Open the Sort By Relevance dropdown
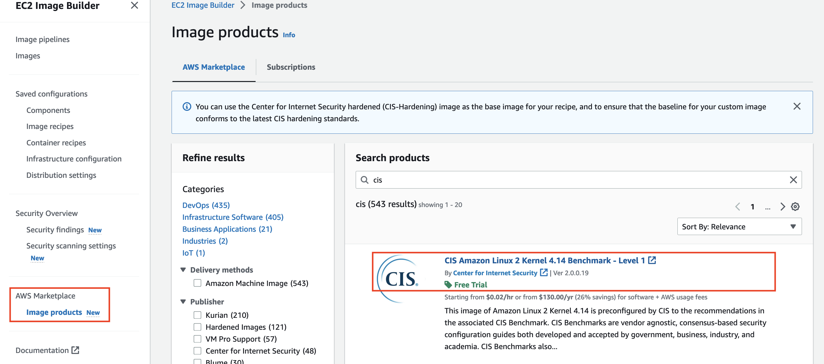 click(x=739, y=226)
